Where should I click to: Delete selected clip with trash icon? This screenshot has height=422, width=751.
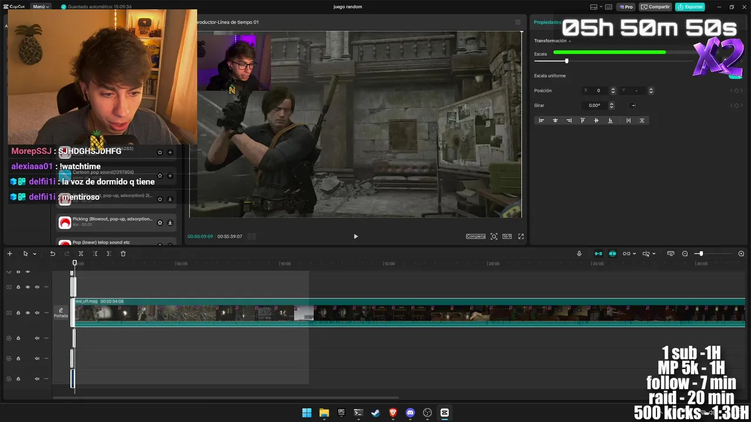(x=123, y=254)
